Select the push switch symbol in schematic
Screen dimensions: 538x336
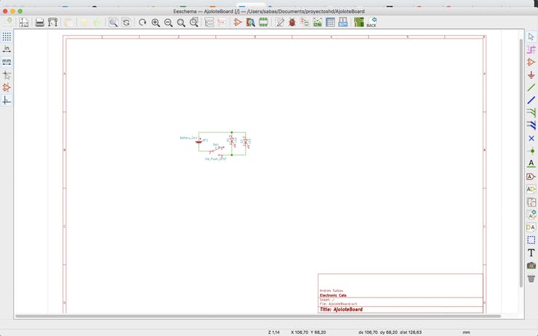pyautogui.click(x=217, y=150)
